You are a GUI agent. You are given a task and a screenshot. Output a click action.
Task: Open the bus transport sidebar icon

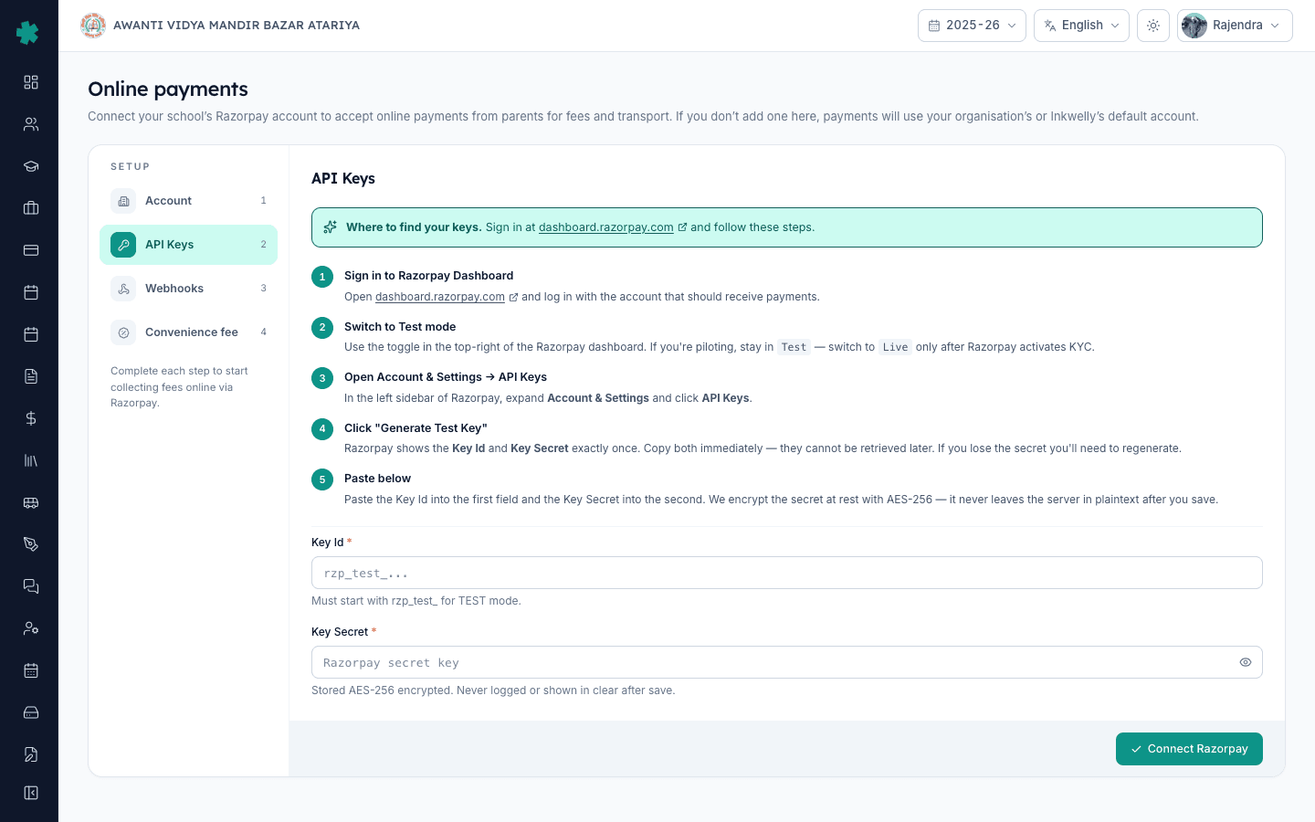click(31, 502)
